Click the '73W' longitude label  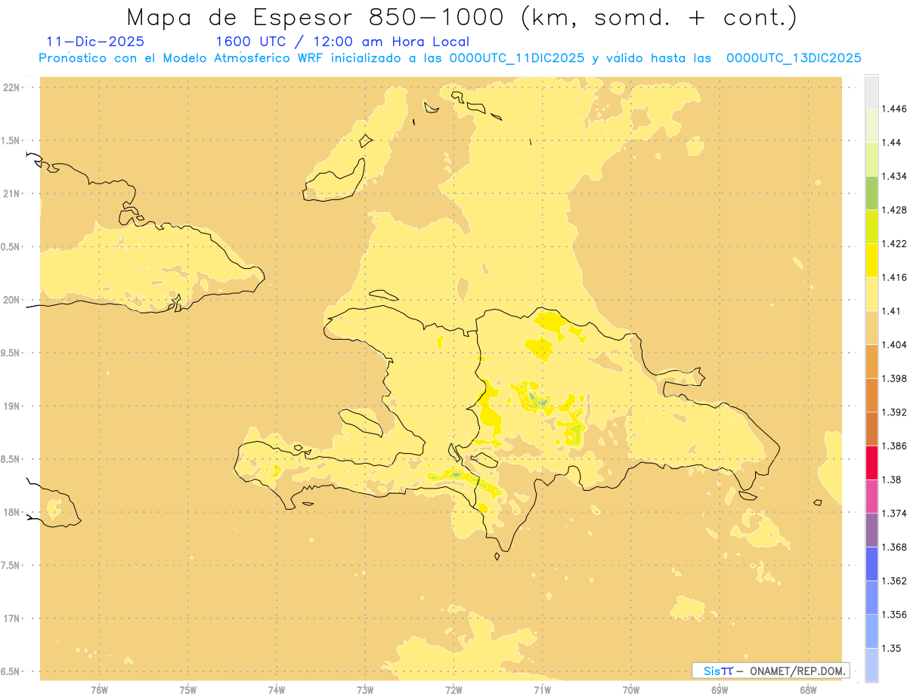(x=365, y=690)
